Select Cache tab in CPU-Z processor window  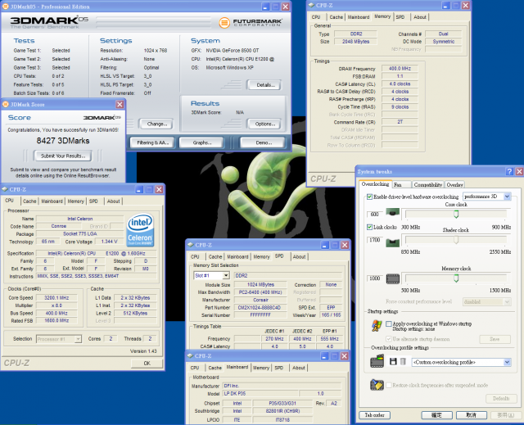tap(29, 201)
